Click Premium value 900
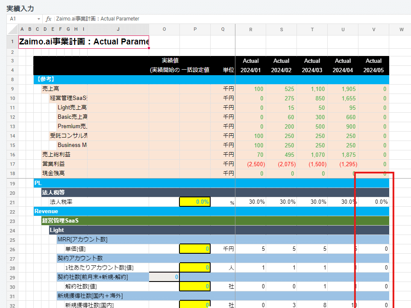Viewport: 411px width, 308px height. point(343,126)
